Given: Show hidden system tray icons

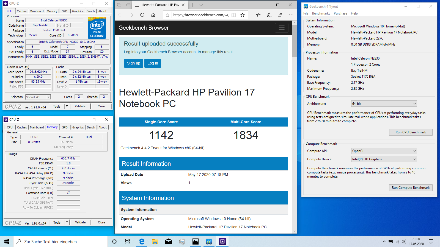Looking at the screenshot, I should point(384,242).
